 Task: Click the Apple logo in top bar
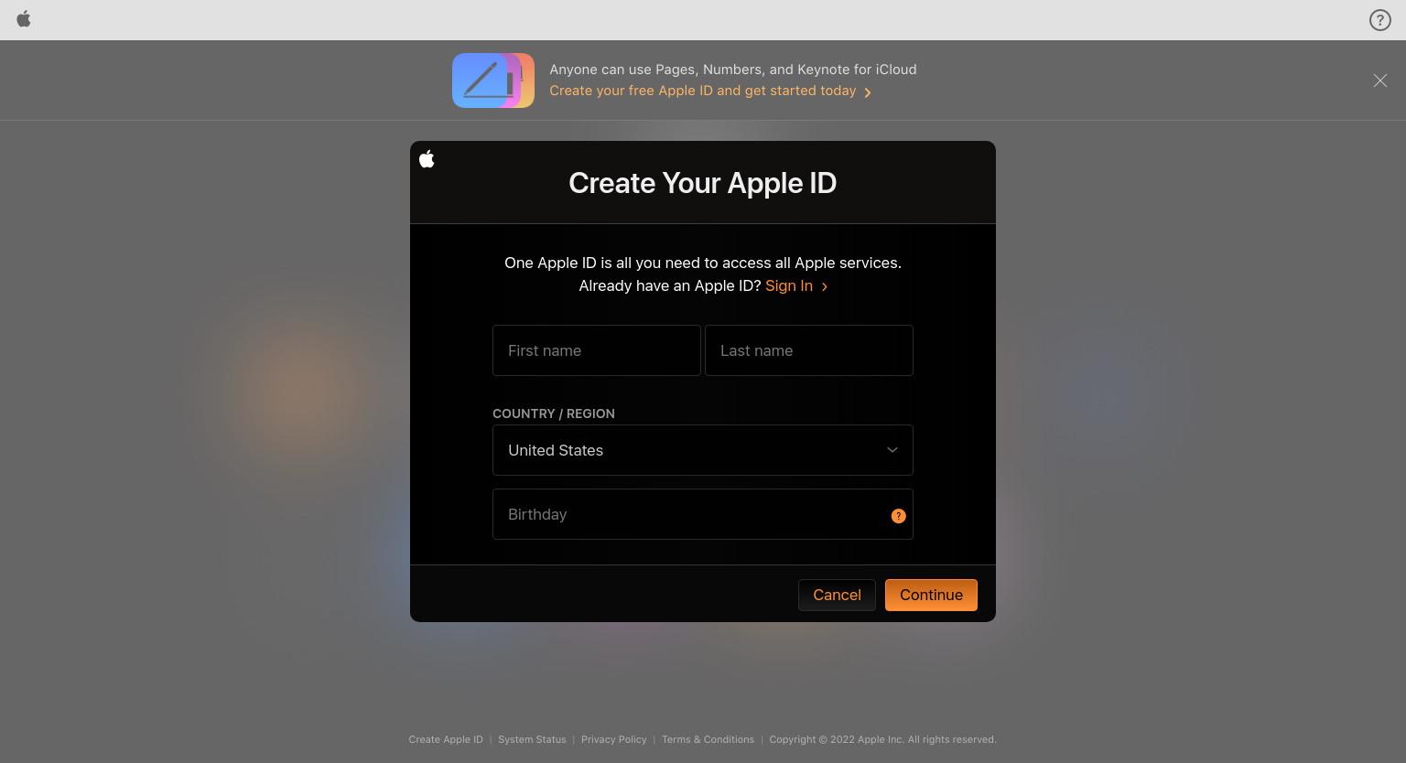(24, 19)
